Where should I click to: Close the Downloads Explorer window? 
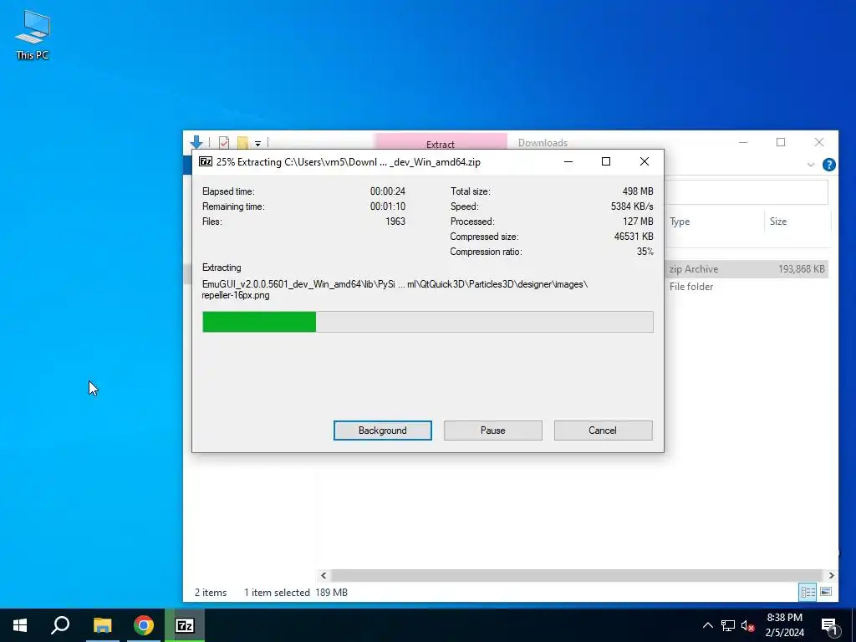tap(819, 142)
